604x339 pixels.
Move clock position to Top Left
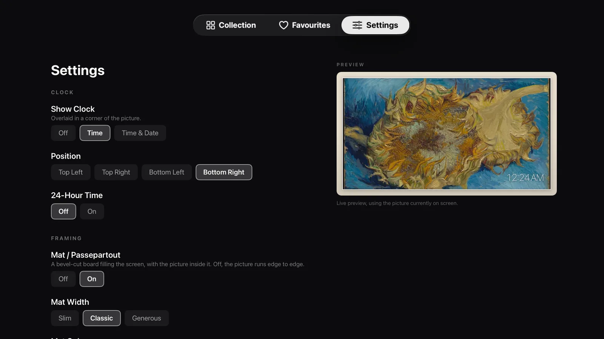tap(71, 172)
